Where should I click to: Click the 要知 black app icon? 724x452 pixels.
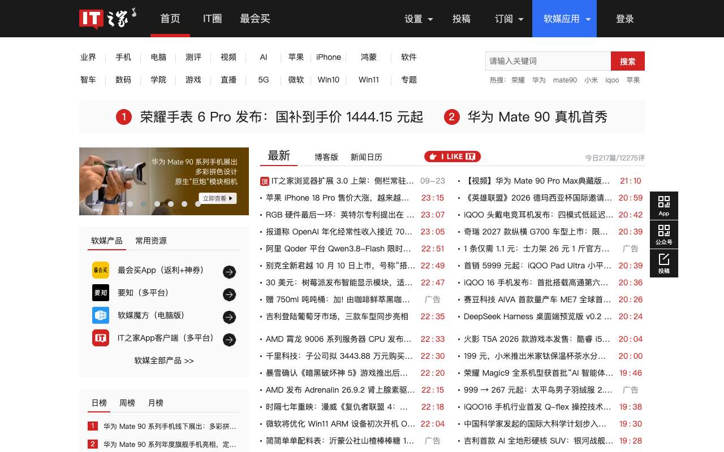tap(101, 293)
